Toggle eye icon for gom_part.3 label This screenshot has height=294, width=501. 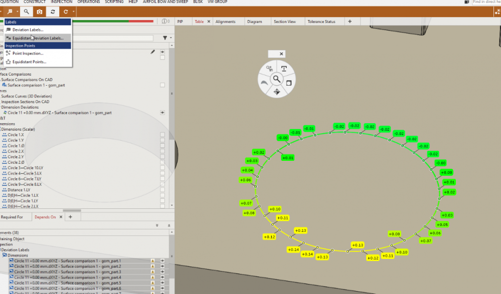click(162, 272)
